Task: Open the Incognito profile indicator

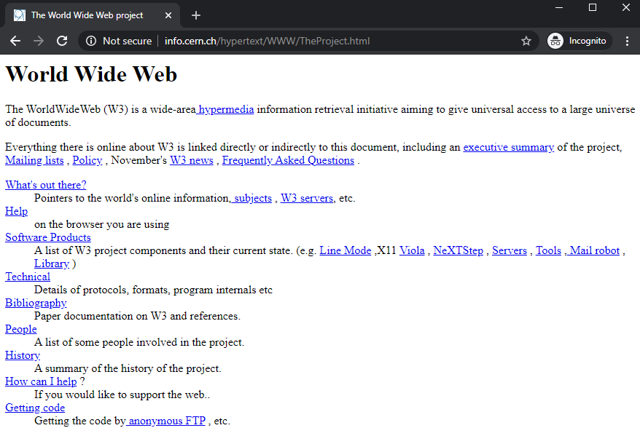Action: point(579,41)
